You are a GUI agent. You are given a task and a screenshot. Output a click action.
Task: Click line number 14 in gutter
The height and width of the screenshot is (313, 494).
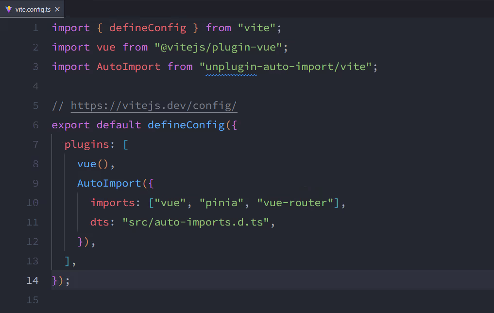[33, 280]
